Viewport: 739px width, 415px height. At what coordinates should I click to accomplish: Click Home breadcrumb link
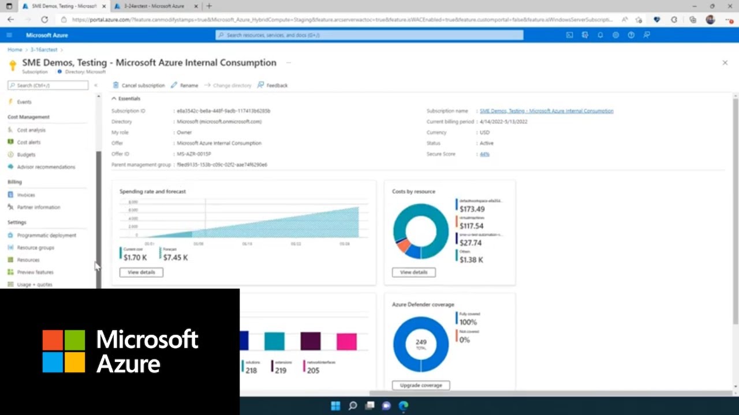pos(14,50)
